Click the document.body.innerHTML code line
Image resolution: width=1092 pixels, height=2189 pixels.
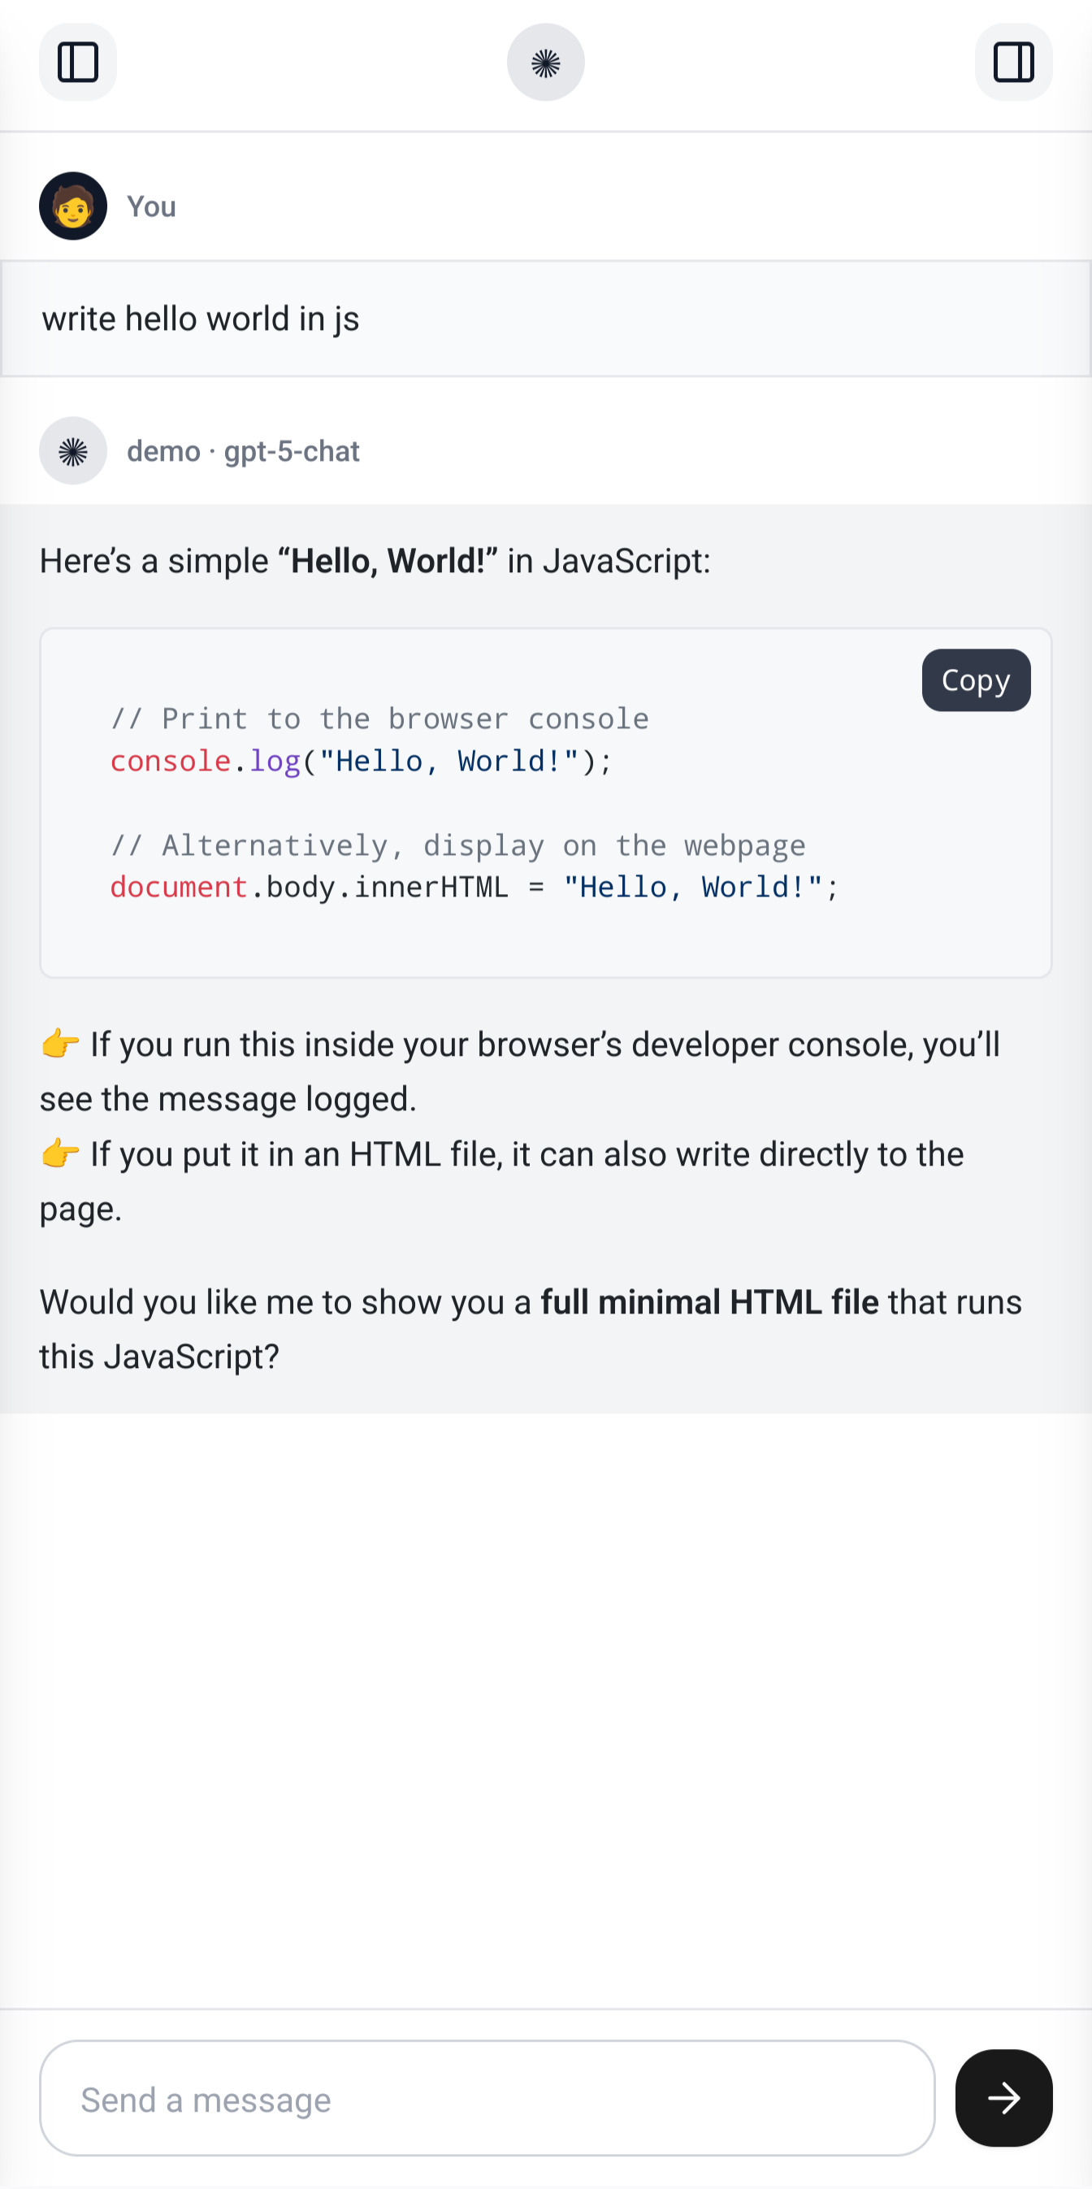coord(474,886)
